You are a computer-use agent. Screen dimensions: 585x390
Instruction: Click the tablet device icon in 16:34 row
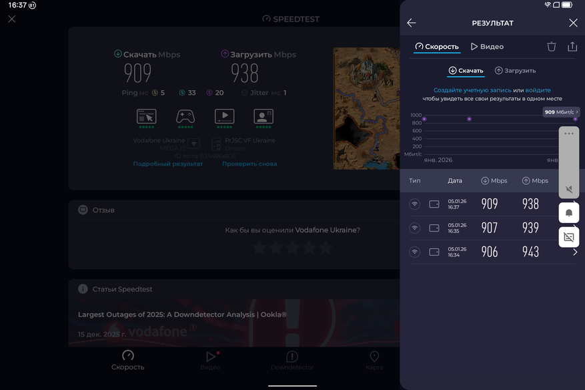coord(434,252)
